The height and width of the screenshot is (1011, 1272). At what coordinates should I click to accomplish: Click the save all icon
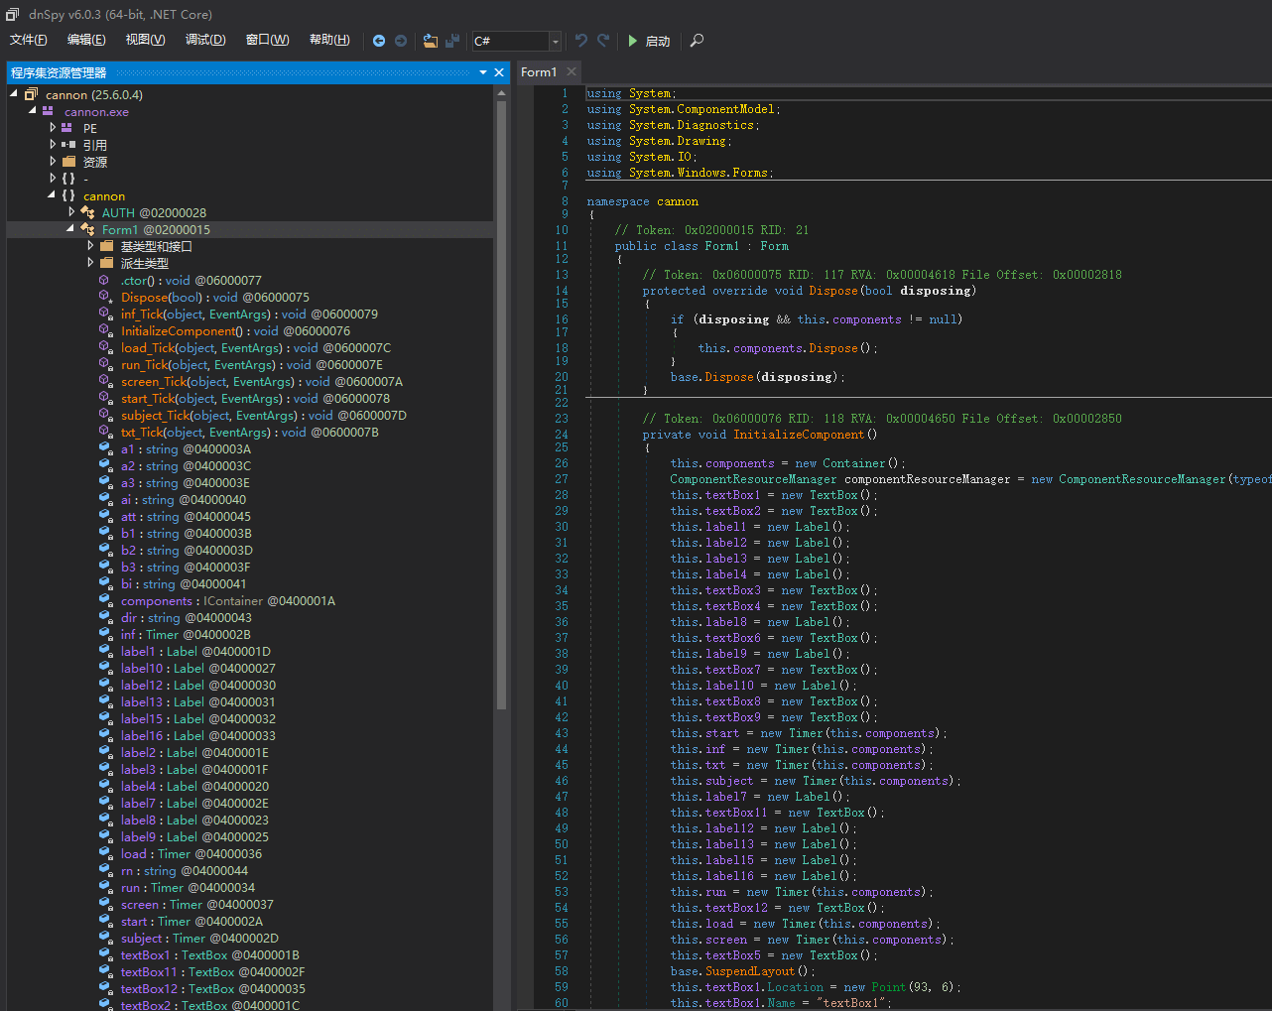tap(452, 41)
